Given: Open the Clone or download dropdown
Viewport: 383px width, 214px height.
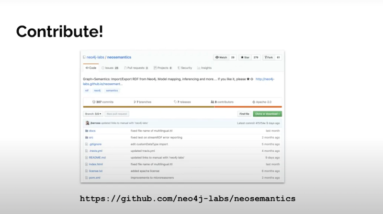Looking at the screenshot, I should click(x=268, y=114).
